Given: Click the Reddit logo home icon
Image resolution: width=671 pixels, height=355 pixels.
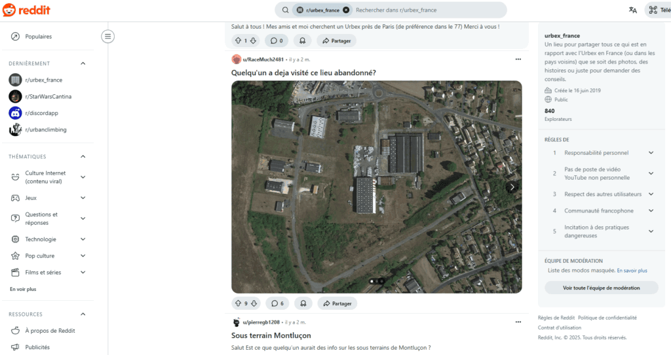Looking at the screenshot, I should pos(26,10).
